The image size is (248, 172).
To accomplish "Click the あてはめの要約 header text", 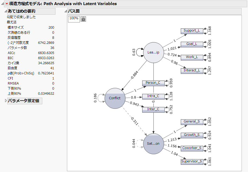I will pos(22,11).
